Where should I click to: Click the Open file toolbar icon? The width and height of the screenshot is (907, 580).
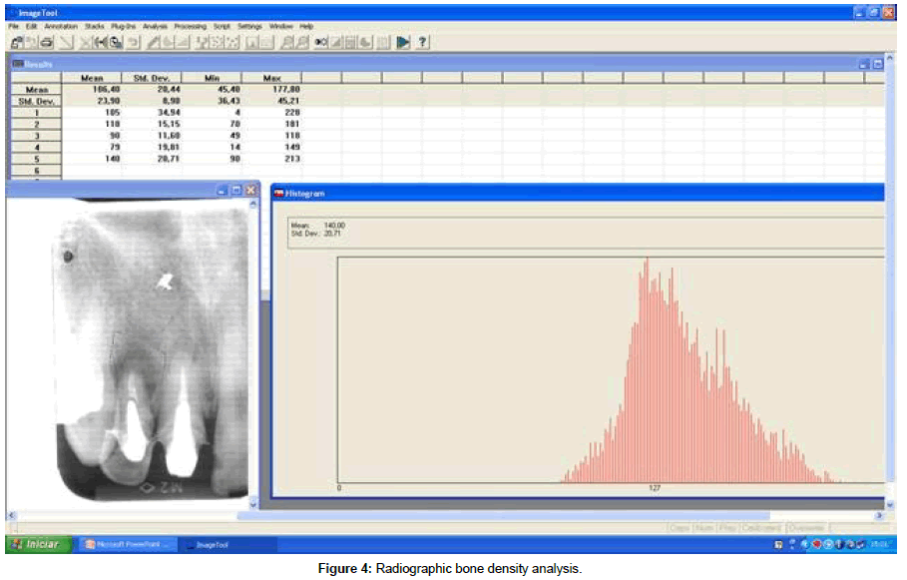[x=17, y=42]
